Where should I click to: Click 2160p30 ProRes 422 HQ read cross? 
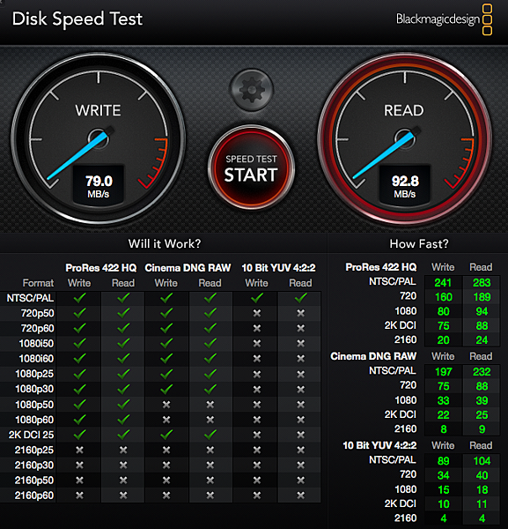[x=123, y=466]
